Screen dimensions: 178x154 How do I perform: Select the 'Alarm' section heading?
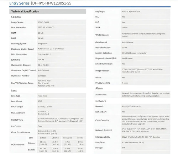(x=99, y=88)
